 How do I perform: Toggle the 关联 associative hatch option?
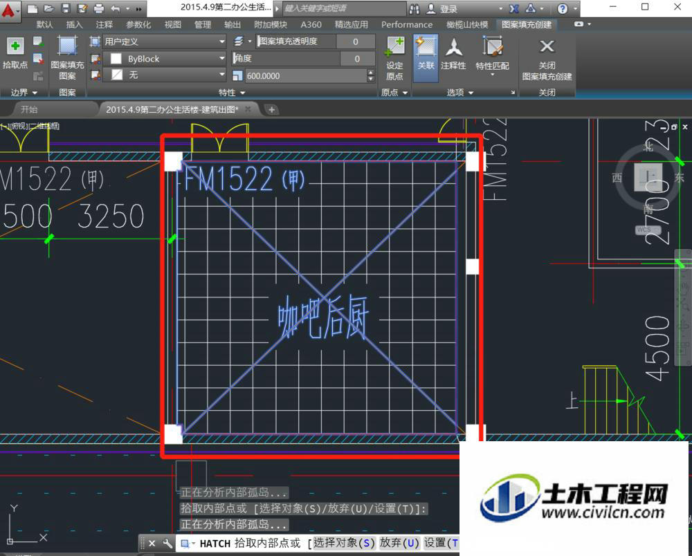tap(426, 58)
